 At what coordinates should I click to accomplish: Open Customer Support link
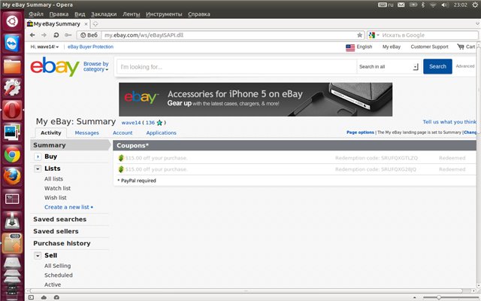[x=429, y=47]
